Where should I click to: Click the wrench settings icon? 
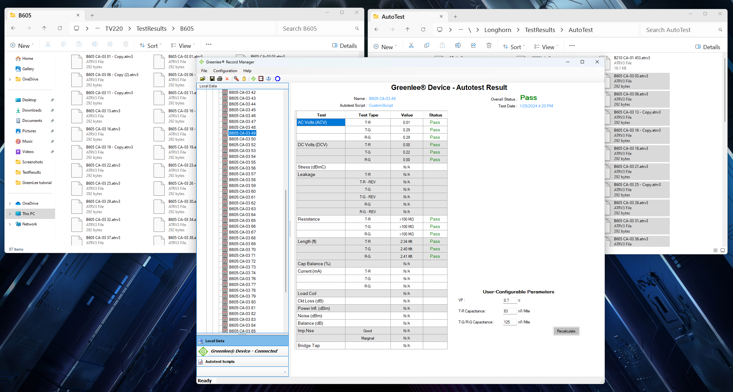(236, 79)
